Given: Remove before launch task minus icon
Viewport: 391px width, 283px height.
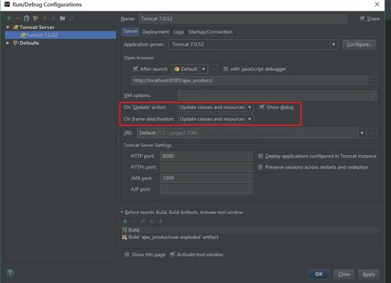Looking at the screenshot, I should tap(134, 221).
